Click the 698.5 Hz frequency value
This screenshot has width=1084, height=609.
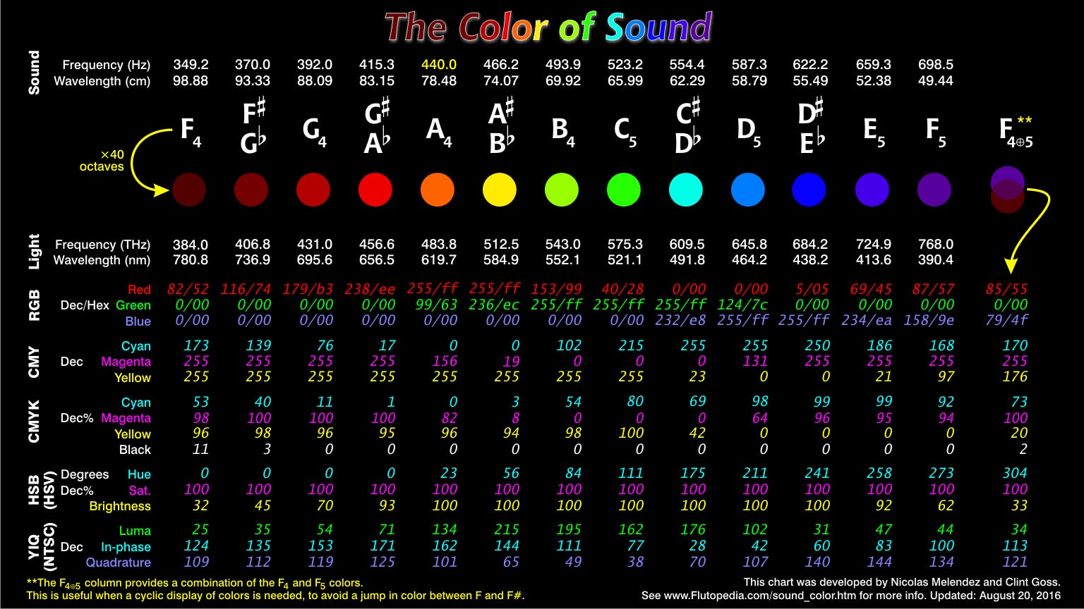pyautogui.click(x=936, y=64)
